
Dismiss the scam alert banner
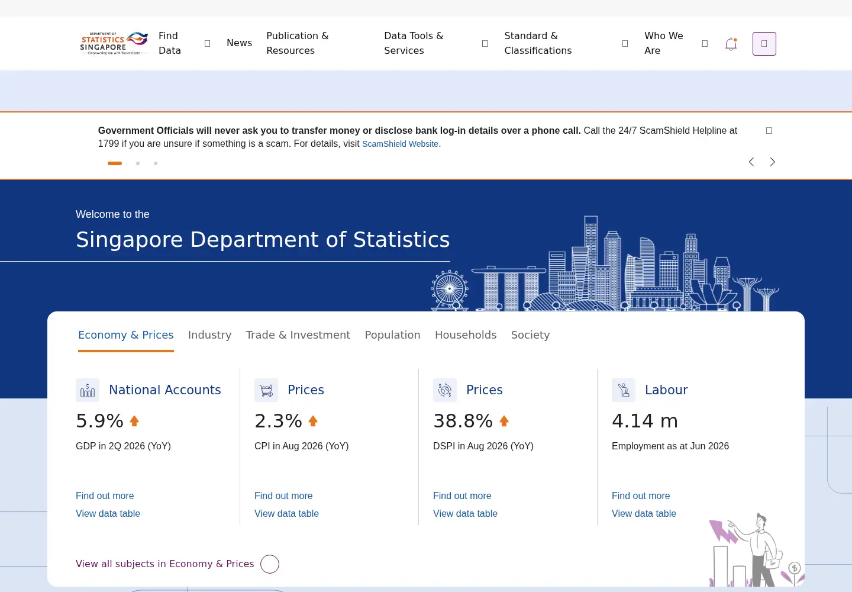769,131
